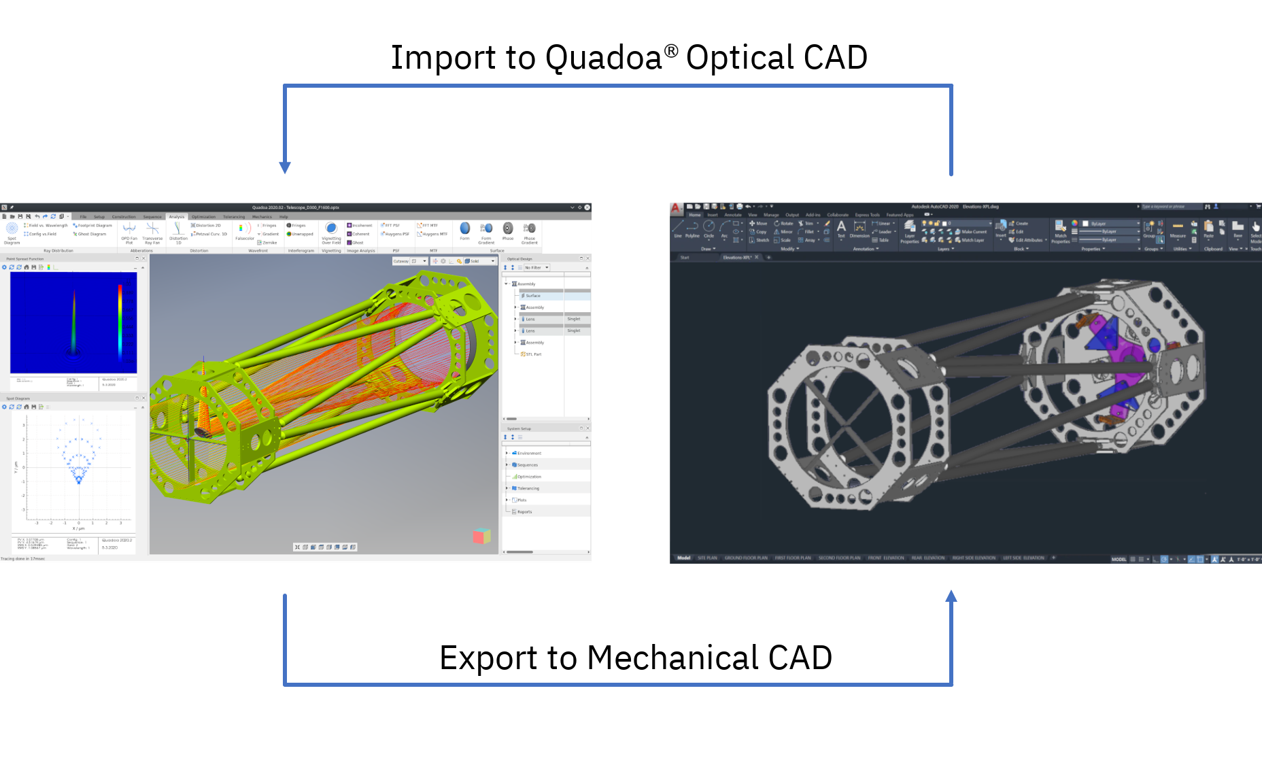
Task: Click the Match Properties tool in AutoCAD
Action: (1060, 231)
